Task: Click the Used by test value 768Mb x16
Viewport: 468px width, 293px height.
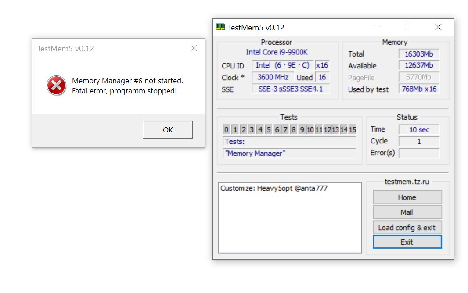Action: pyautogui.click(x=419, y=89)
